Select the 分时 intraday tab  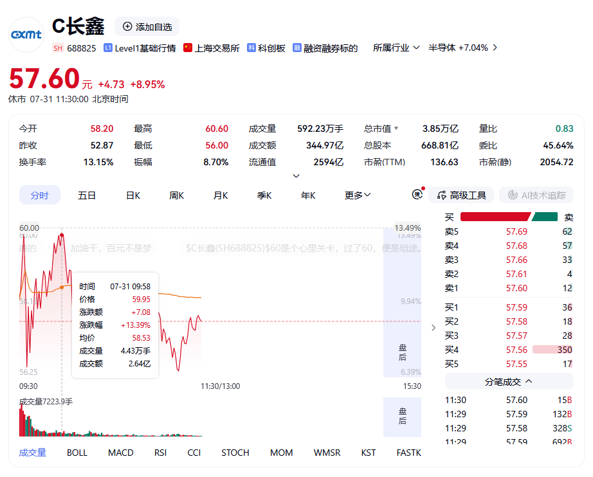(40, 195)
